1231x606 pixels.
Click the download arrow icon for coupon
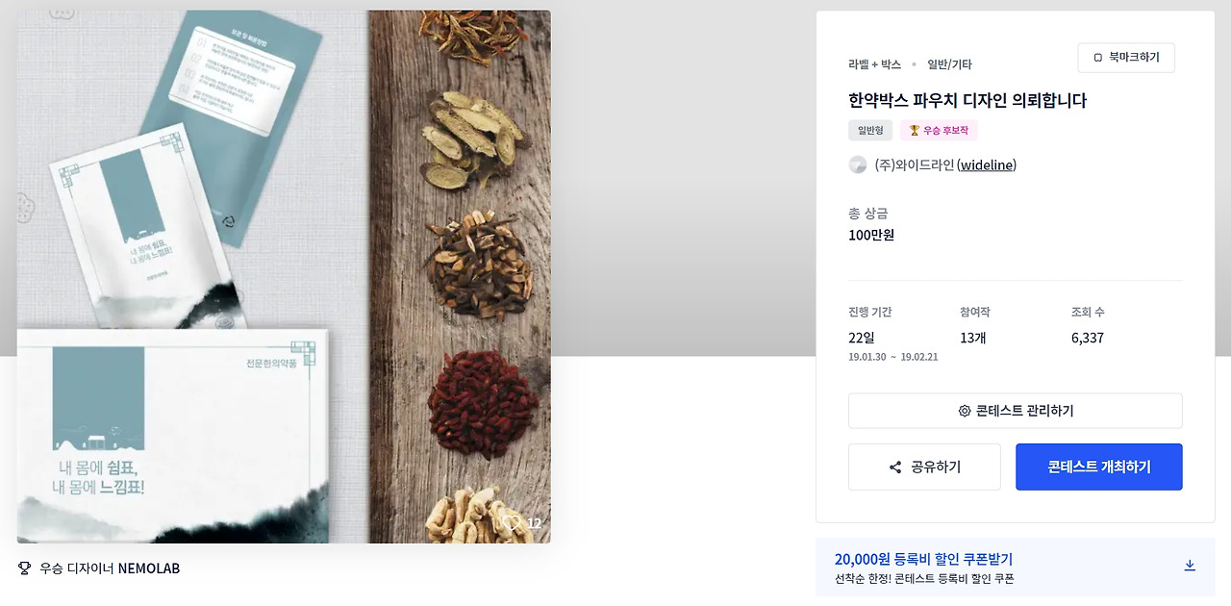tap(1190, 566)
